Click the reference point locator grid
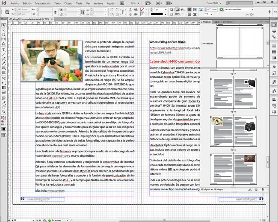The width and height of the screenshot is (278, 222). 7,12
